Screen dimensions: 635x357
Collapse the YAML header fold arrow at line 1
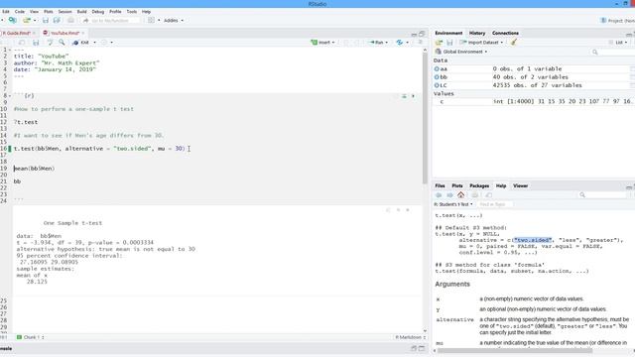tap(10, 50)
